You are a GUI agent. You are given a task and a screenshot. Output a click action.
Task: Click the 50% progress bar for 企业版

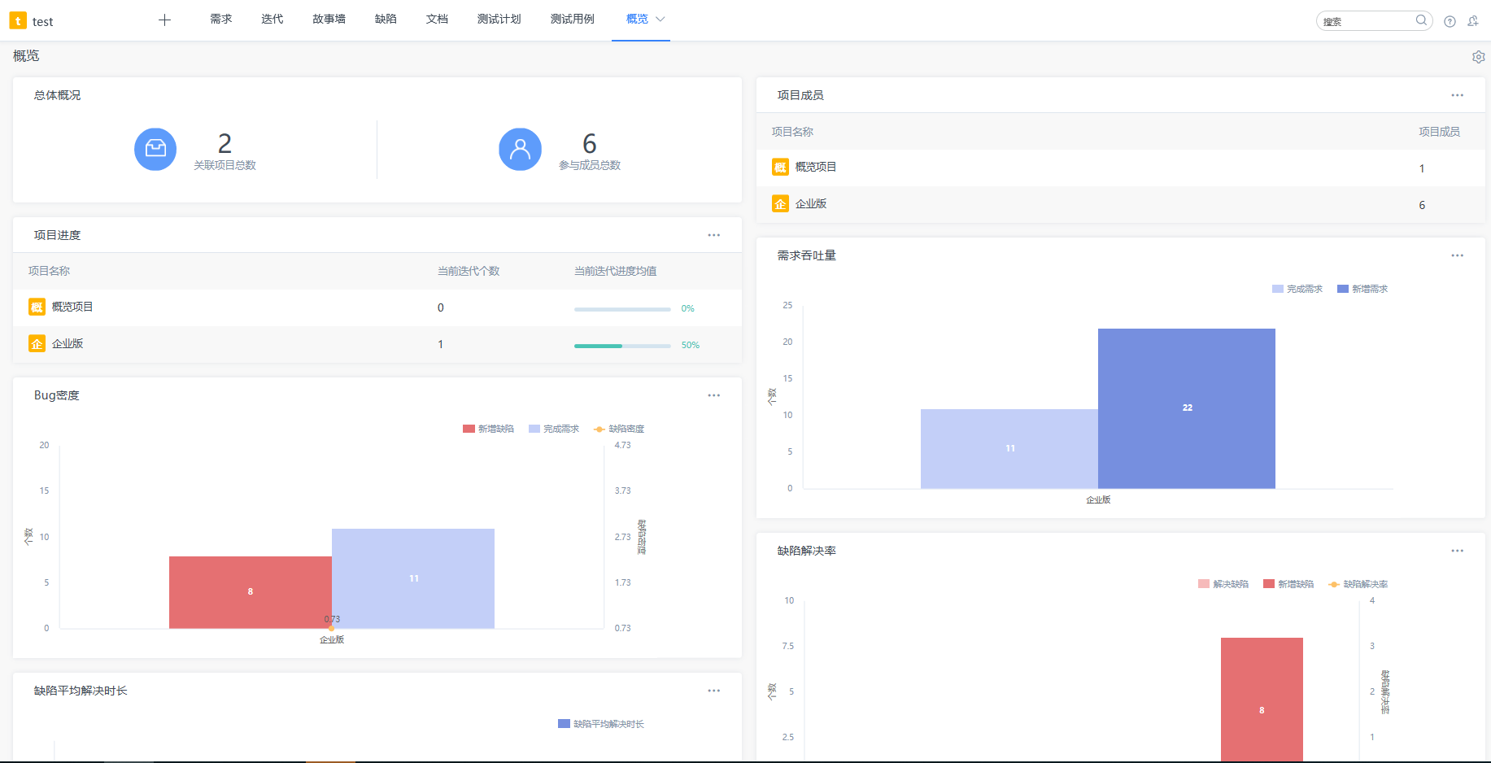pyautogui.click(x=622, y=346)
